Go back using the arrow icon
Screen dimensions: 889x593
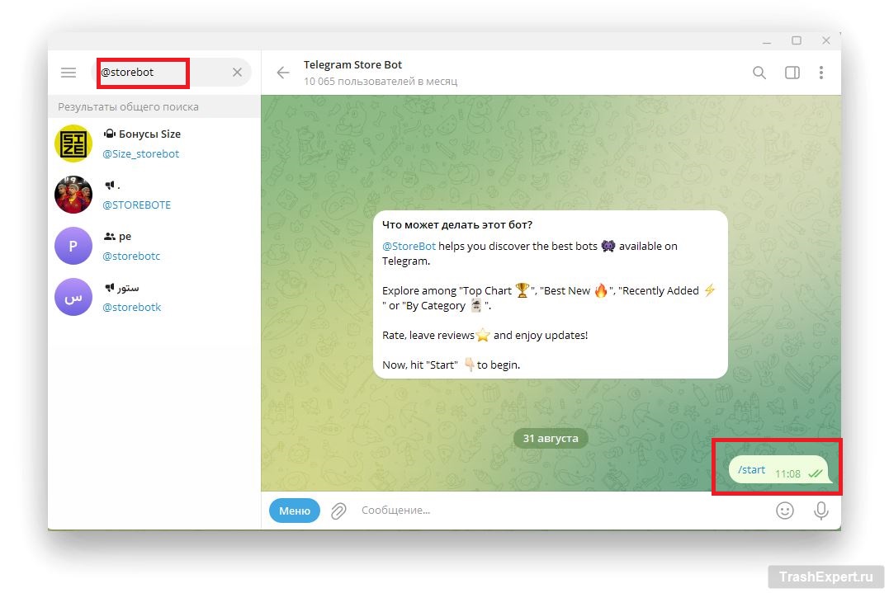click(x=283, y=73)
